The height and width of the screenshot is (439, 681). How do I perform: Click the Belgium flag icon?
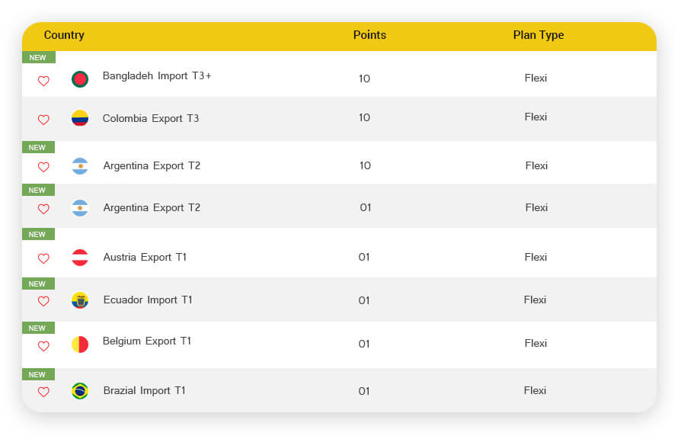80,344
